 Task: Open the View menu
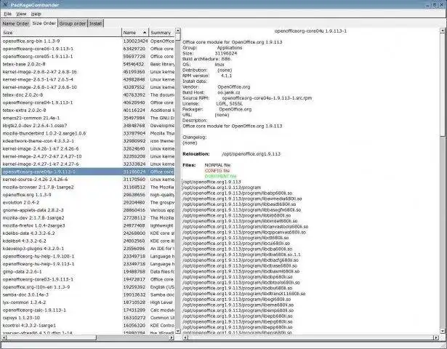coord(21,14)
